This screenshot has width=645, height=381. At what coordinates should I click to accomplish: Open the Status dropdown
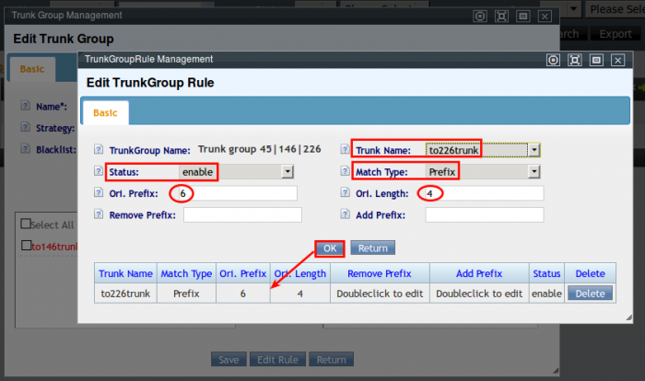click(x=287, y=171)
